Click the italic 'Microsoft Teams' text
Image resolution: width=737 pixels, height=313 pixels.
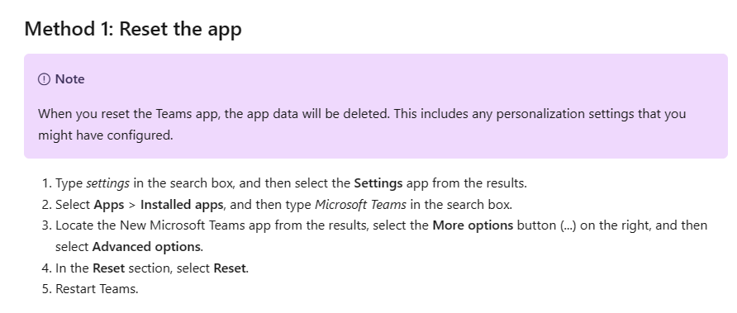point(360,205)
